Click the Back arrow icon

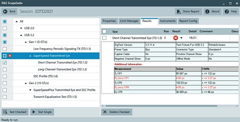5,11
